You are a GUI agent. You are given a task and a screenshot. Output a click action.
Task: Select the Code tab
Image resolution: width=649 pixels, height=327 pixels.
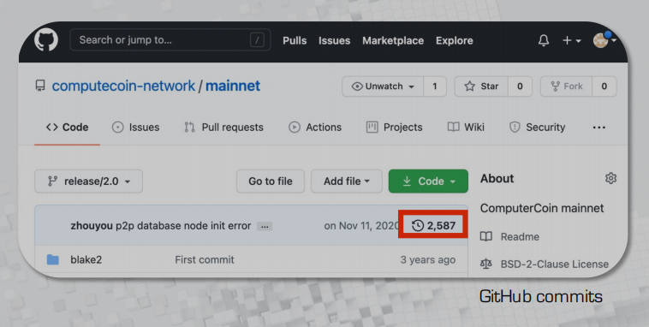67,127
